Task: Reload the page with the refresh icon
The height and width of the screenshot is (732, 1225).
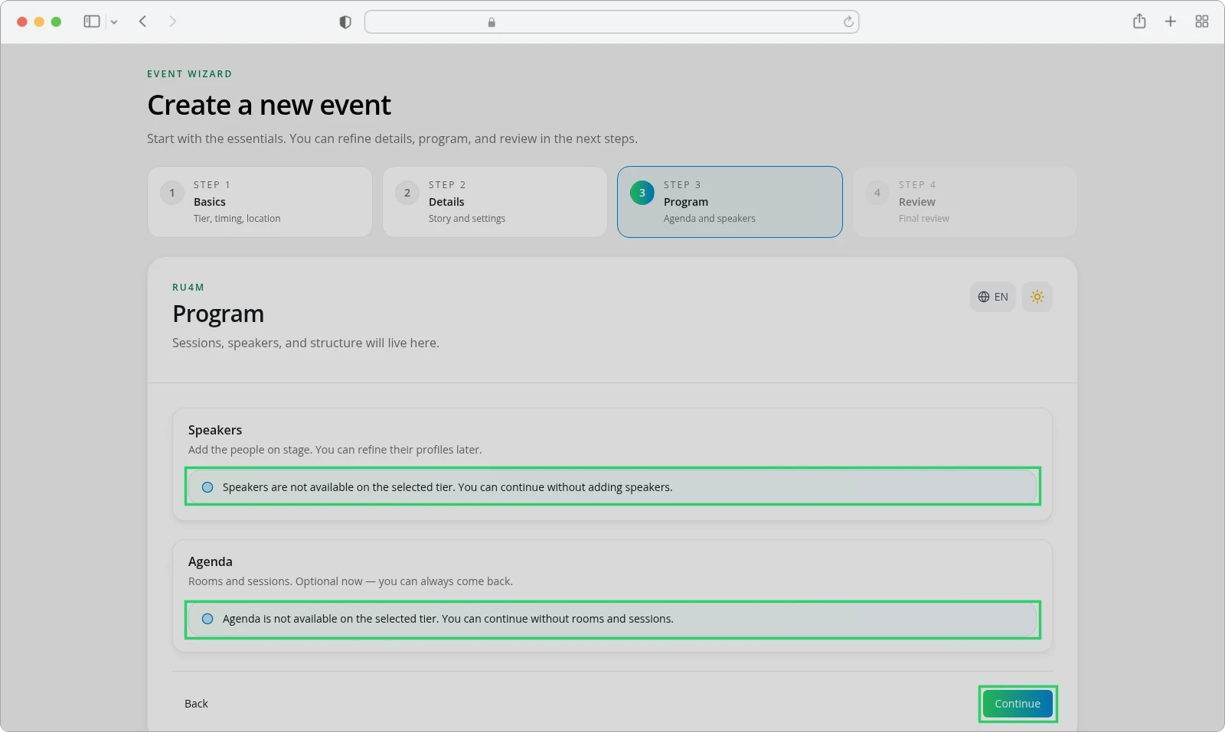Action: pyautogui.click(x=848, y=21)
